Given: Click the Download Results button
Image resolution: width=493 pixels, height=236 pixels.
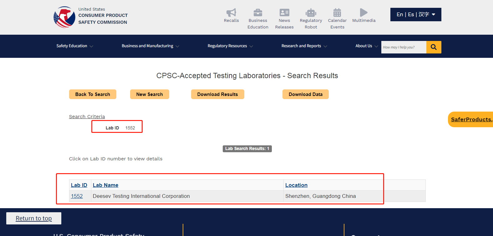Looking at the screenshot, I should pos(218,94).
